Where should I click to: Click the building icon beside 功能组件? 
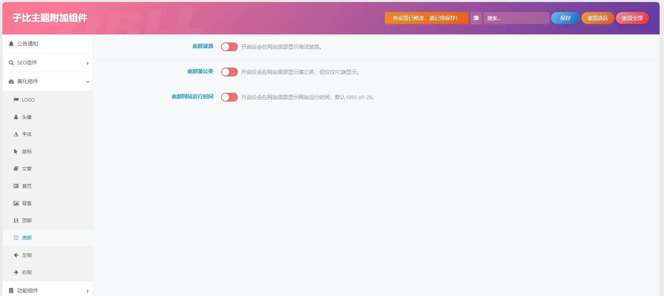pos(11,291)
